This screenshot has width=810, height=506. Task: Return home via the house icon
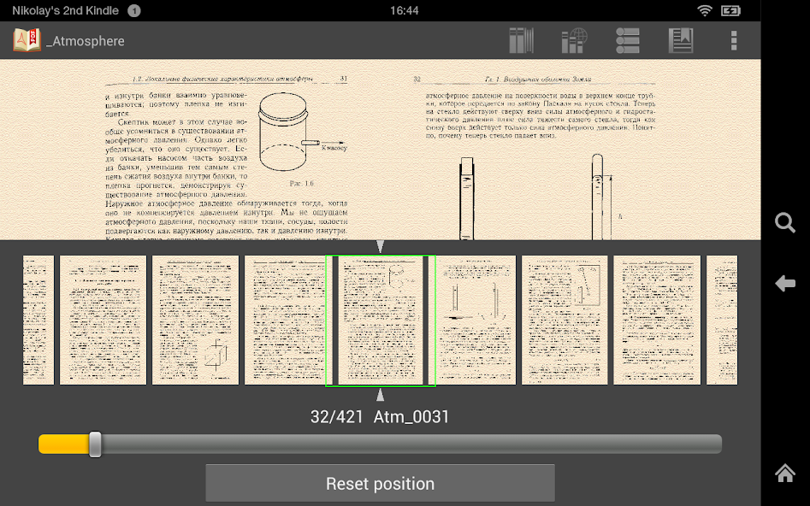pyautogui.click(x=785, y=473)
